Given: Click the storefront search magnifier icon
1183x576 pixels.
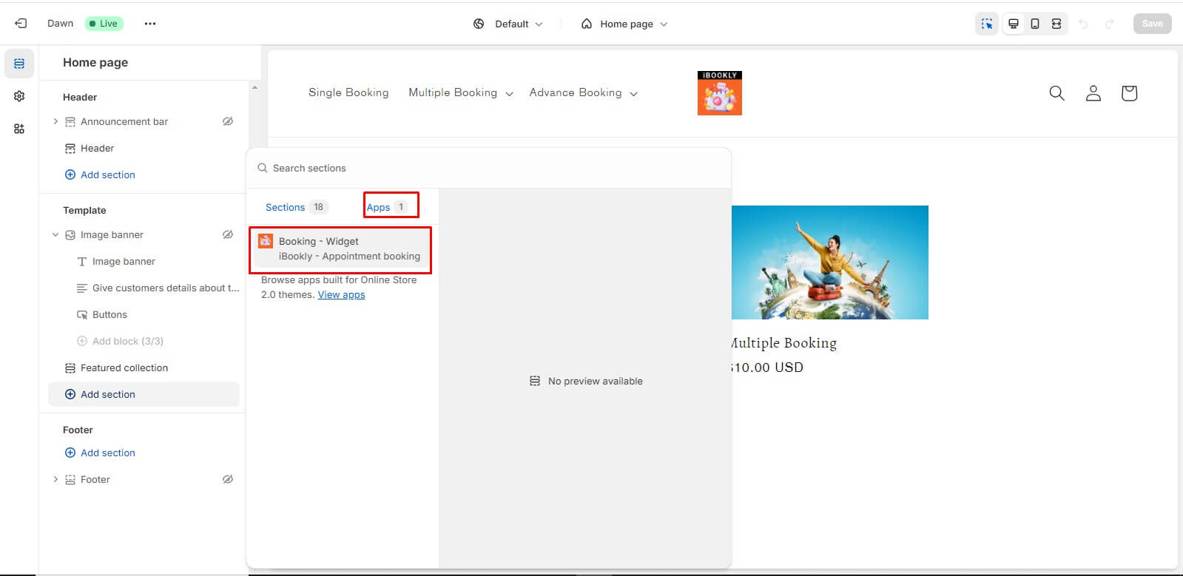Looking at the screenshot, I should click(1056, 93).
